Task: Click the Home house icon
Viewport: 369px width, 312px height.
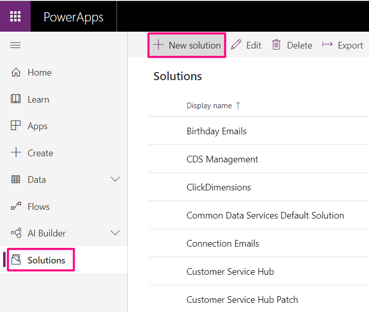Action: point(16,73)
